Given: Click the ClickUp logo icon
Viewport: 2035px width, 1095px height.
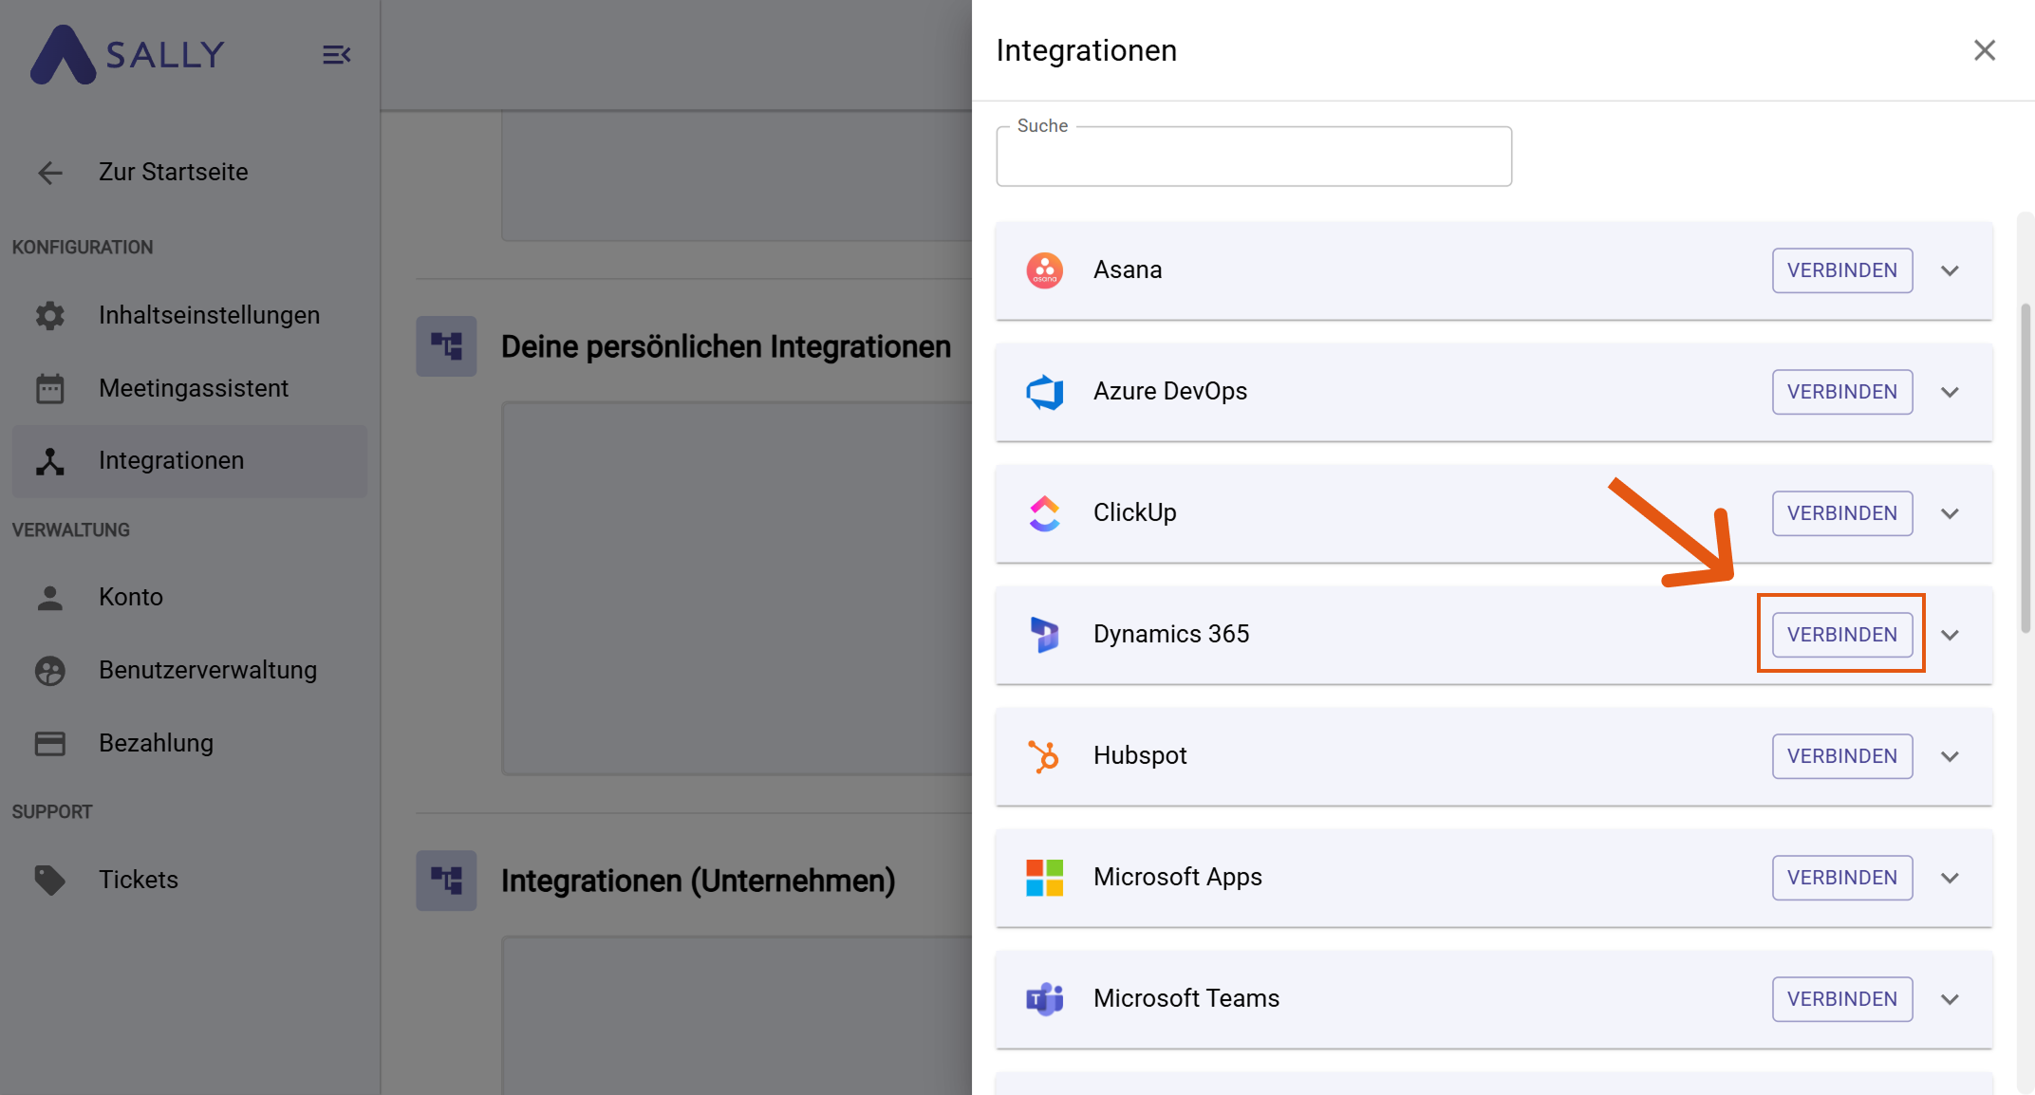Looking at the screenshot, I should [x=1045, y=513].
